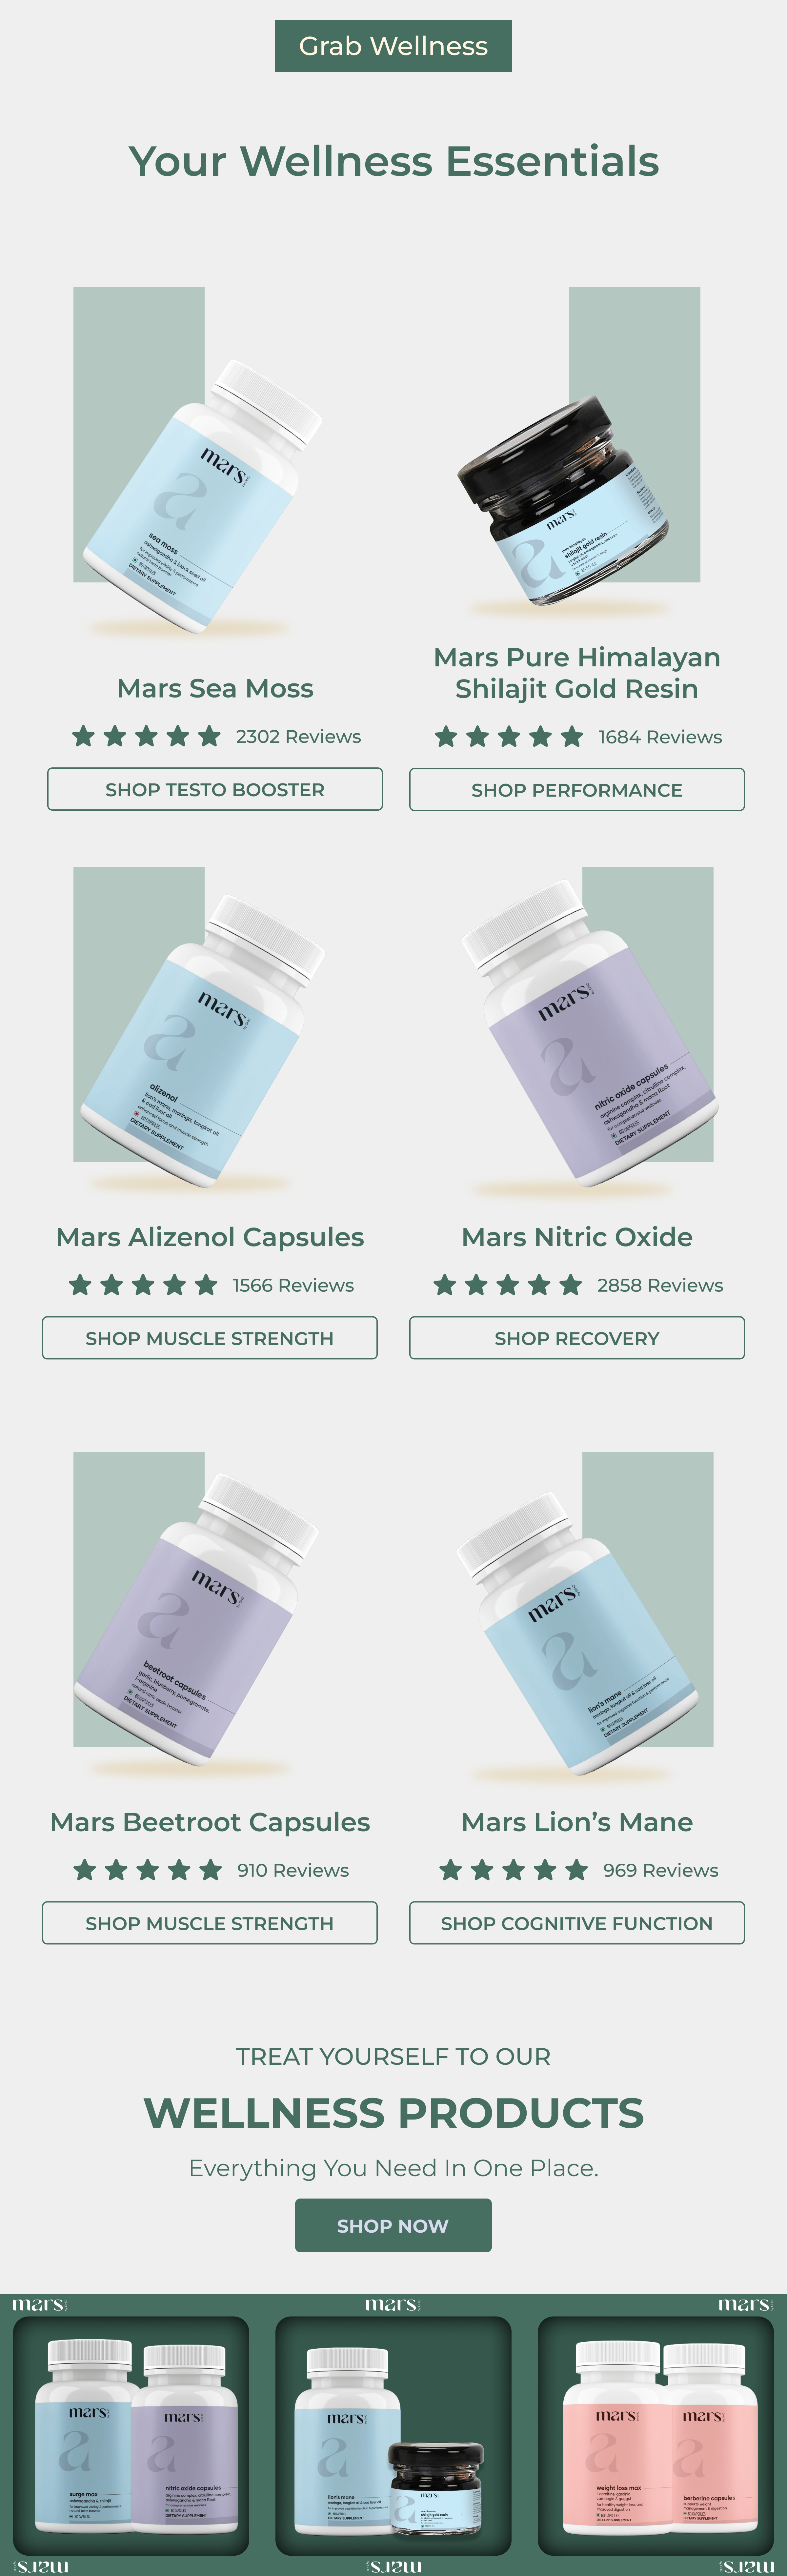The image size is (787, 2576).
Task: Click the Mars Lion's Mane product title
Action: [577, 1822]
